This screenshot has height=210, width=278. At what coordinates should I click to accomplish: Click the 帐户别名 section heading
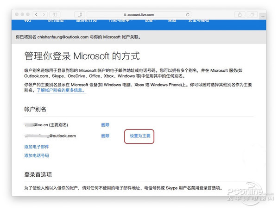[35, 109]
